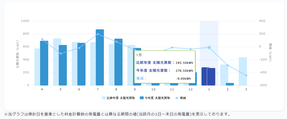Click the highlighted 増減 point for January
287x119 pixels.
pyautogui.click(x=209, y=48)
